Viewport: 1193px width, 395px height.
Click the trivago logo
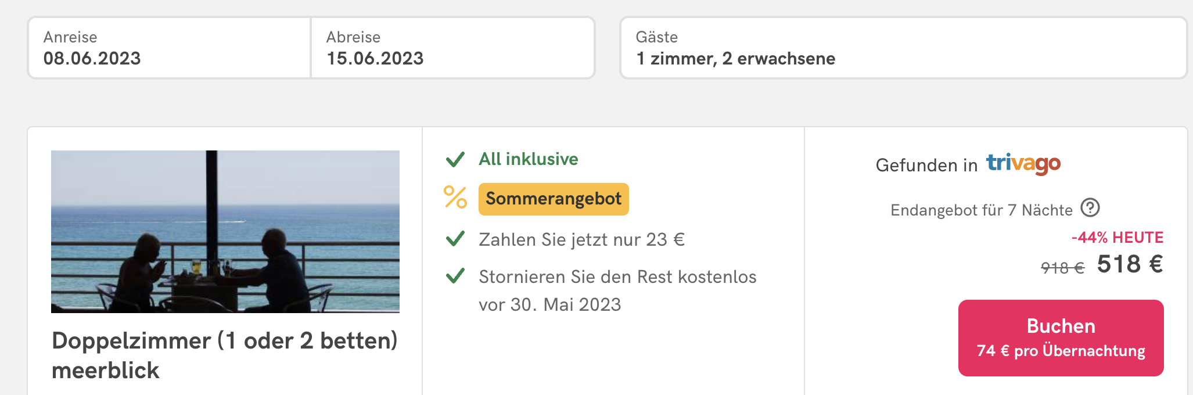point(1023,164)
